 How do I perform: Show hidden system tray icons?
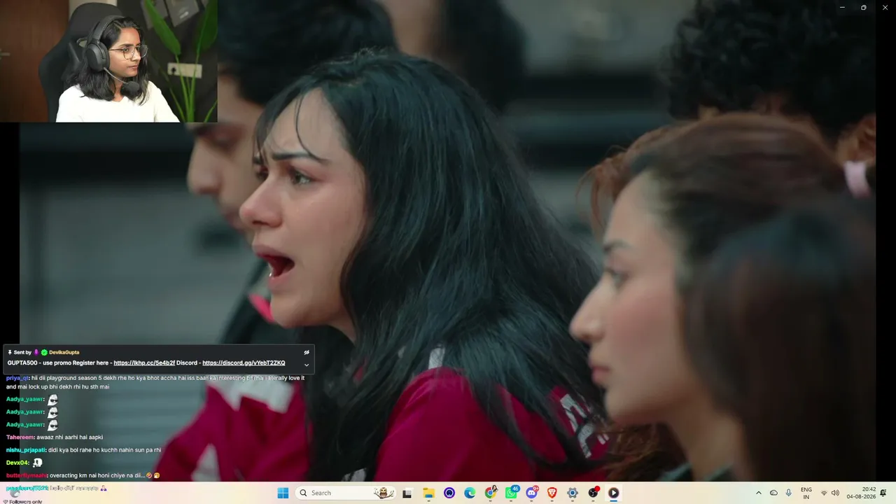tap(758, 493)
